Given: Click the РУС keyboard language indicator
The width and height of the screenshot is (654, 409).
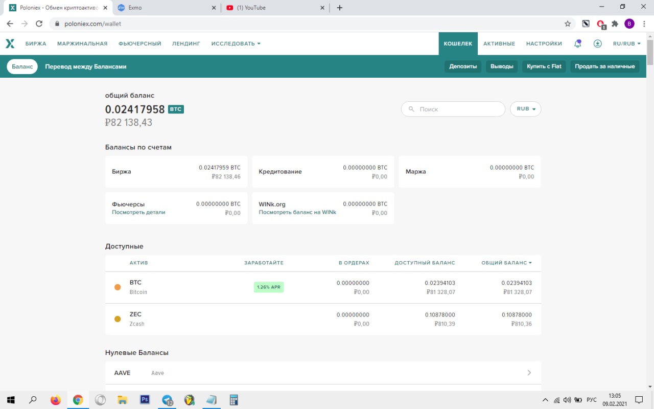Looking at the screenshot, I should (x=592, y=400).
